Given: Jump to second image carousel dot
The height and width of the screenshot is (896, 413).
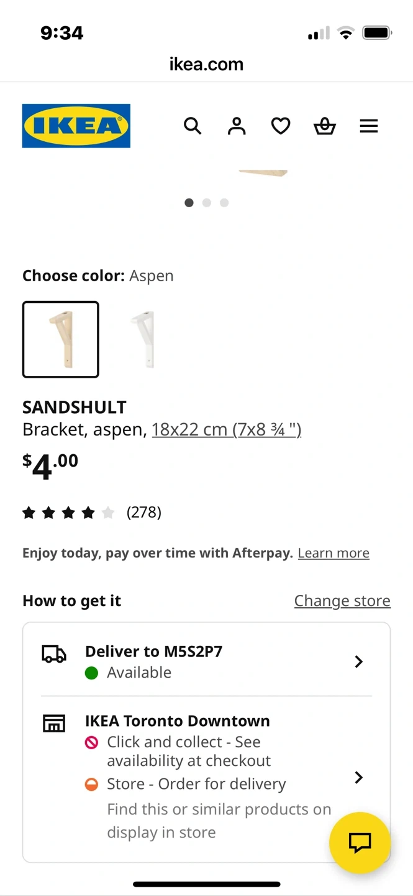Looking at the screenshot, I should 207,203.
